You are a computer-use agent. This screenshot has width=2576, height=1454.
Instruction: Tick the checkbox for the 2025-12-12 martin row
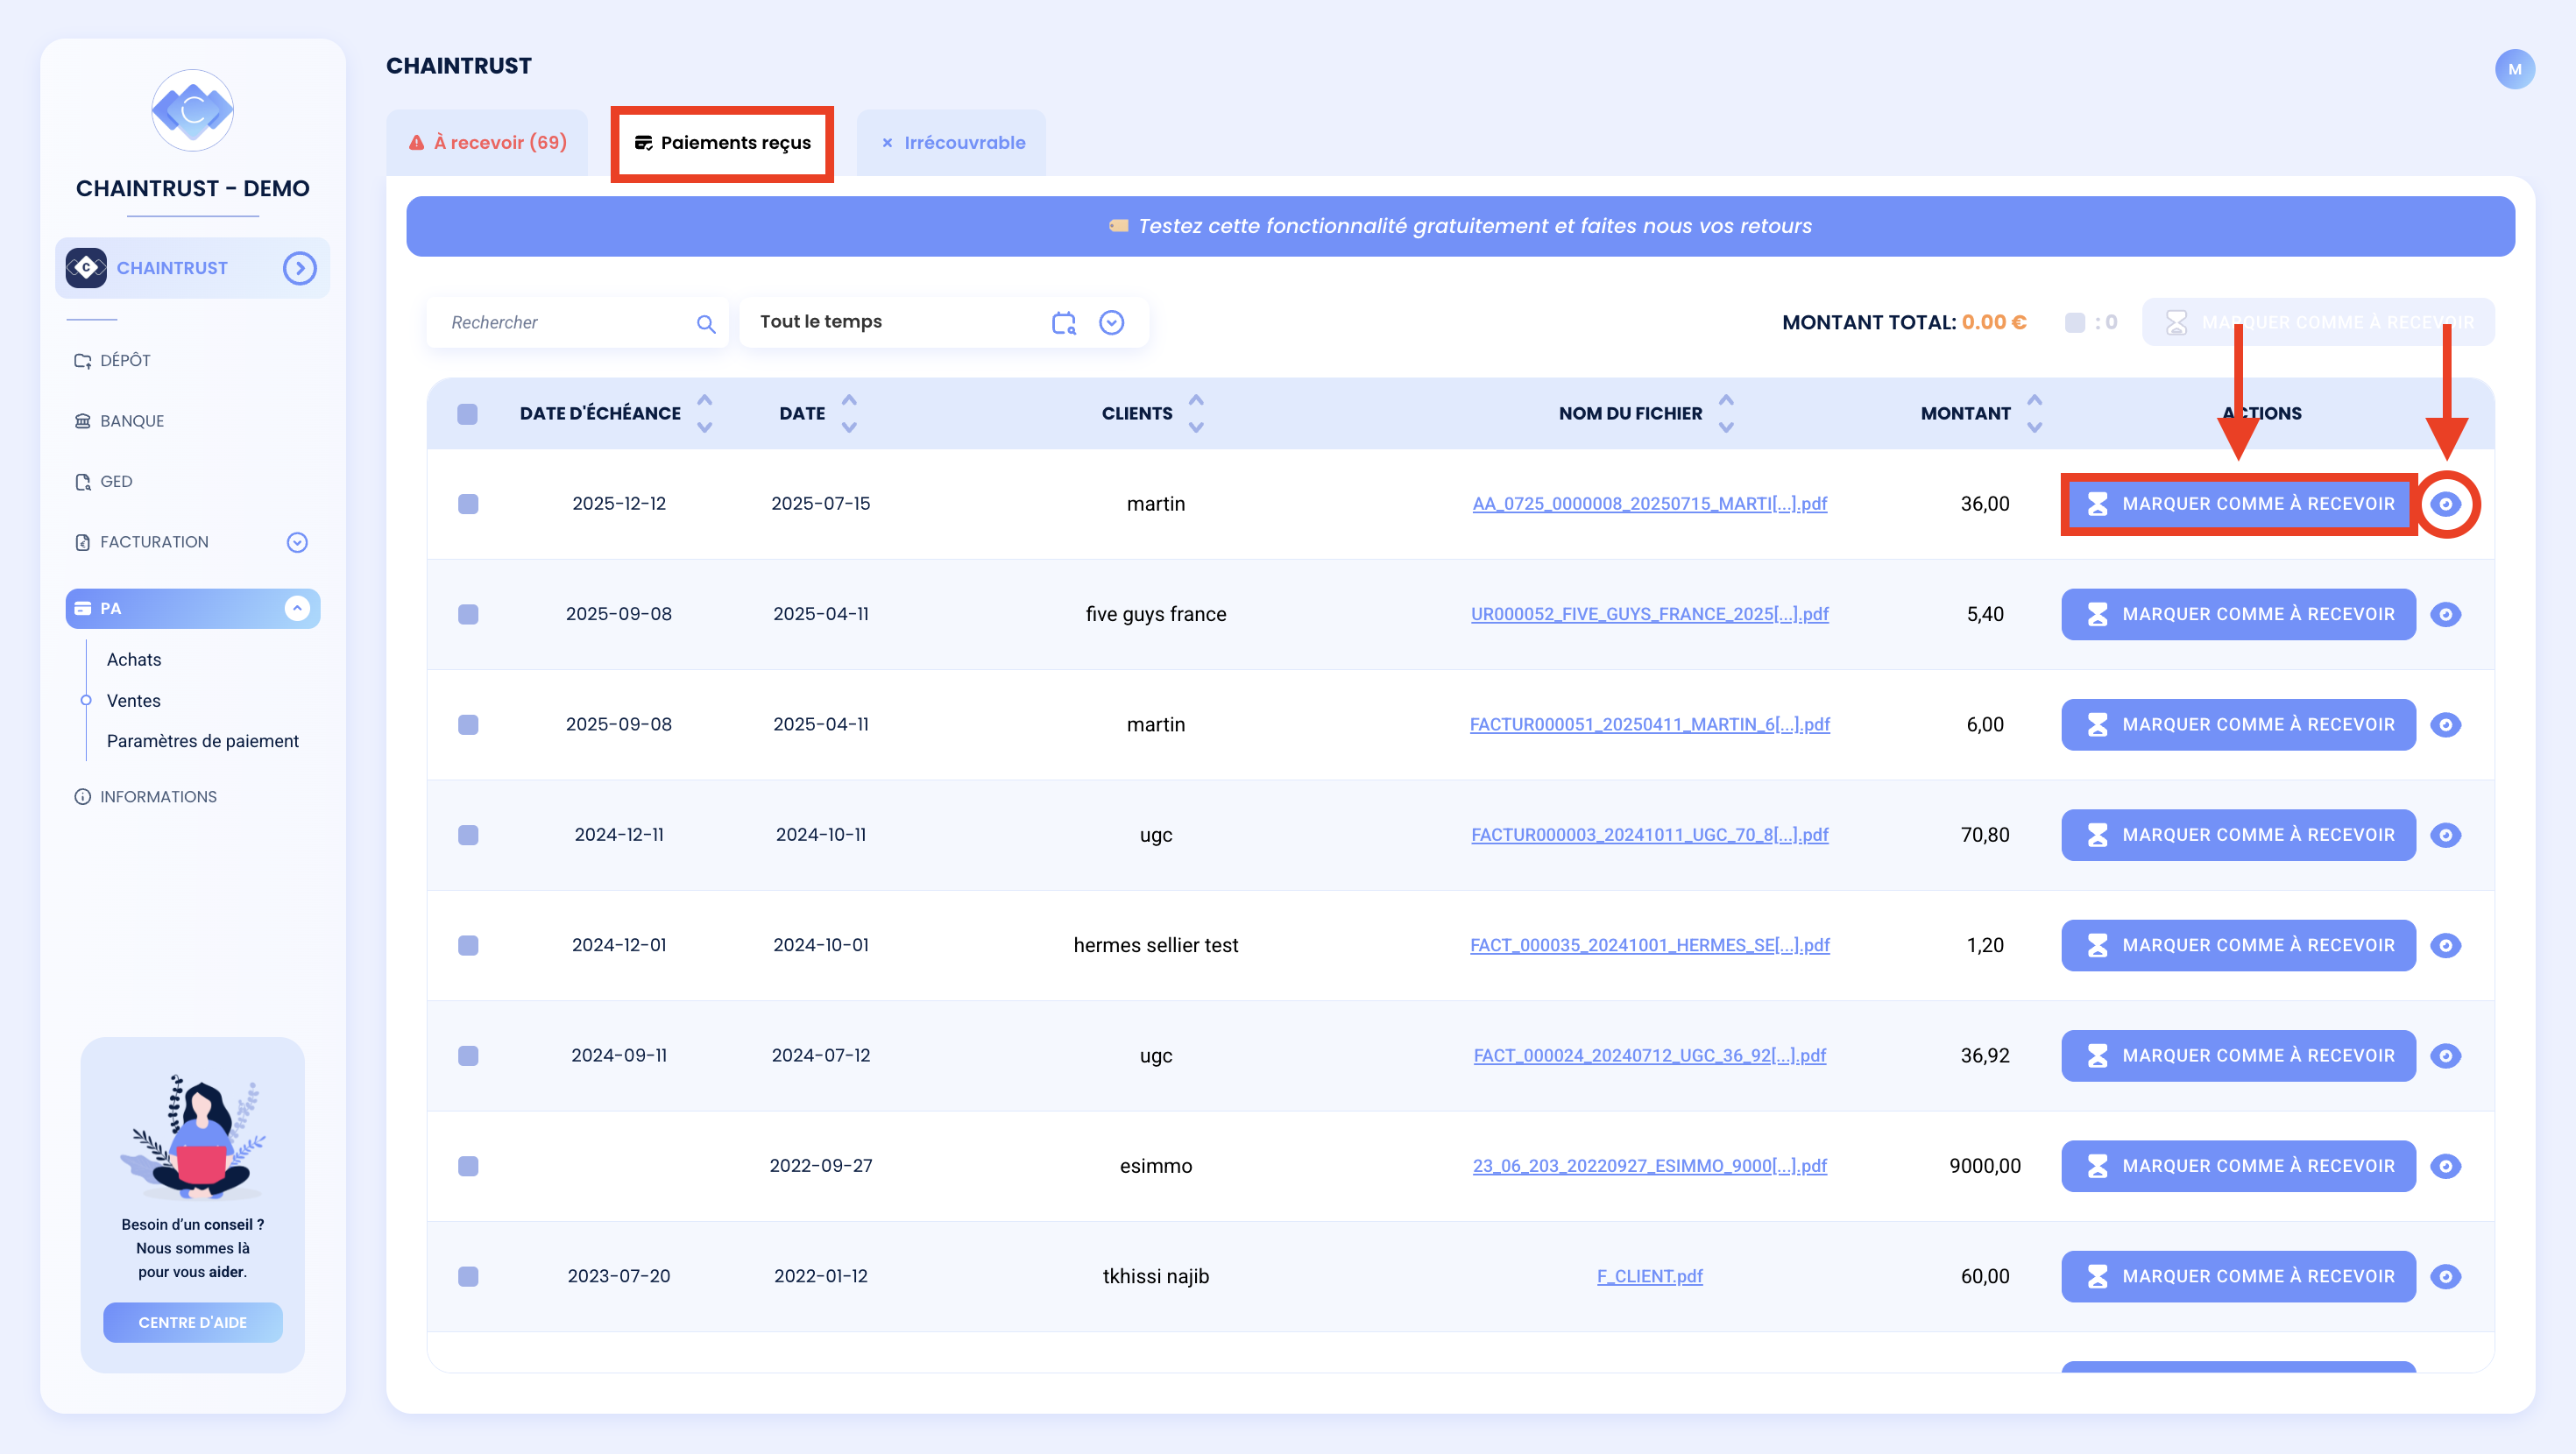coord(468,504)
